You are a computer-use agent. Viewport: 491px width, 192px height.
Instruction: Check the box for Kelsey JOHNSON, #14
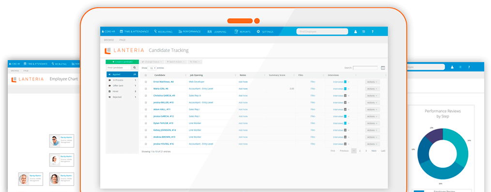pos(146,130)
